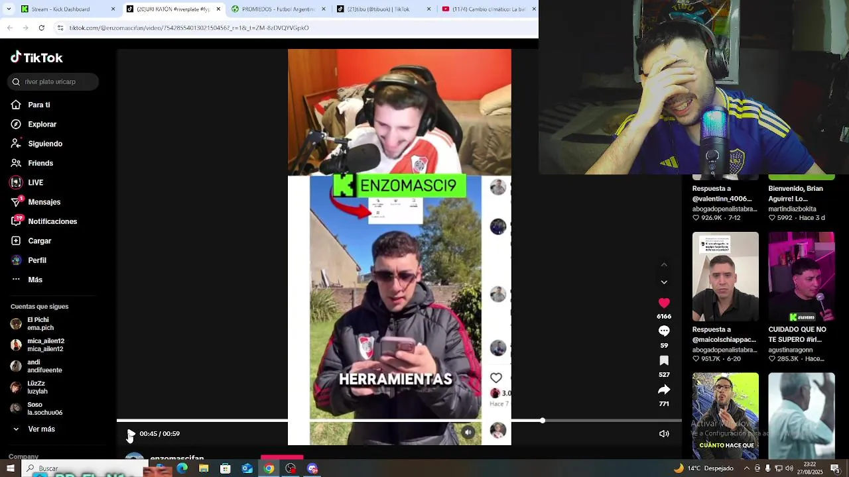The height and width of the screenshot is (477, 849).
Task: Open Microsoft Store from taskbar
Action: click(226, 468)
